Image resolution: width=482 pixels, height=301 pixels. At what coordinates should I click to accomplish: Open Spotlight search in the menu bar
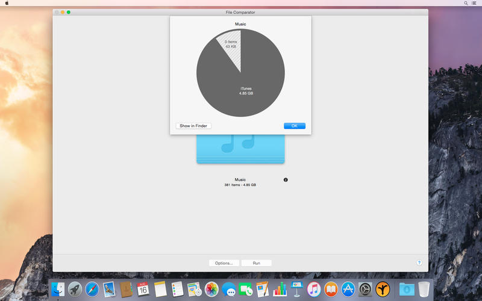click(x=466, y=3)
